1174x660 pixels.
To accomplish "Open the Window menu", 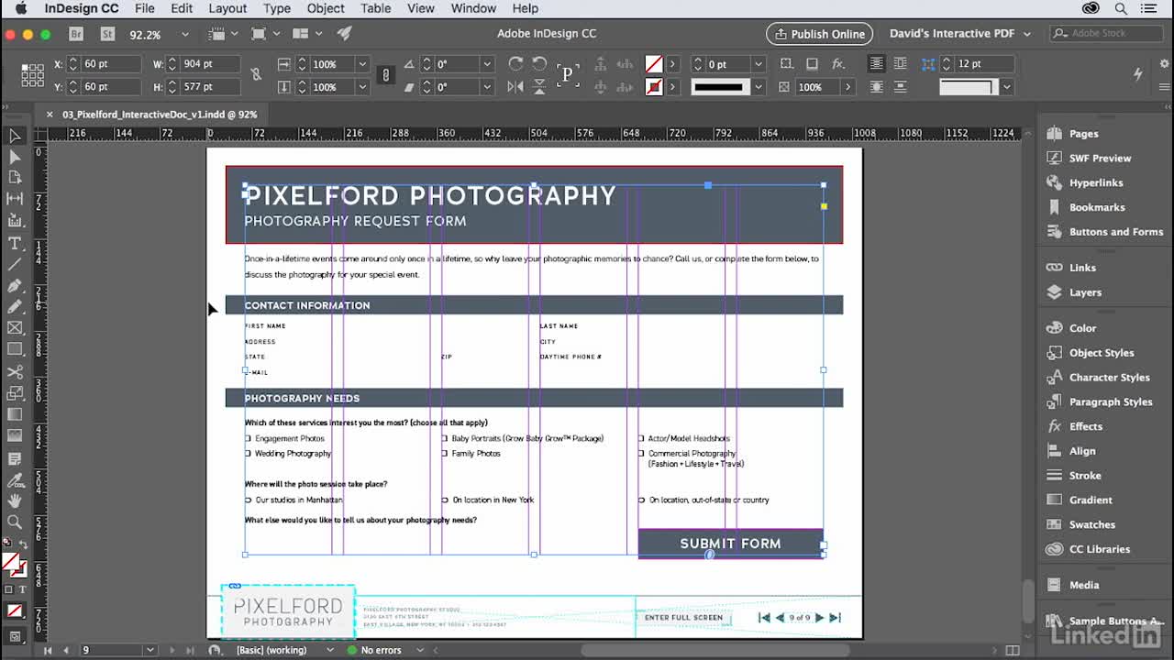I will point(473,8).
